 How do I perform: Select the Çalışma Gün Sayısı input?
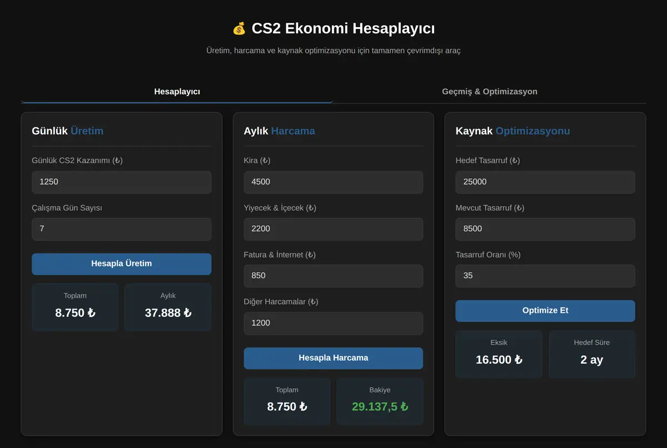[x=121, y=228]
